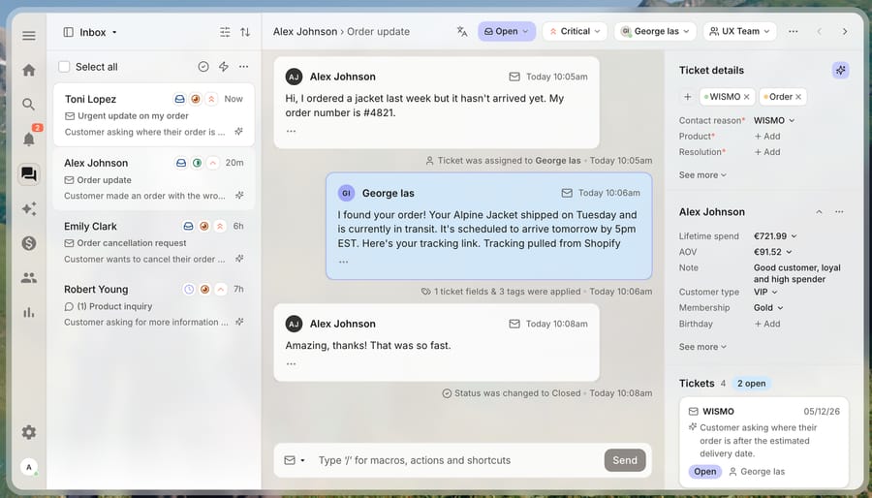Open the George Ias assignee dropdown
872x498 pixels.
coord(655,32)
